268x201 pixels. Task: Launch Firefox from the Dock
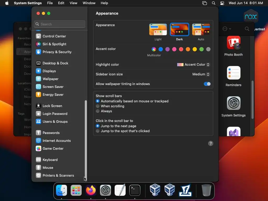pos(91,190)
